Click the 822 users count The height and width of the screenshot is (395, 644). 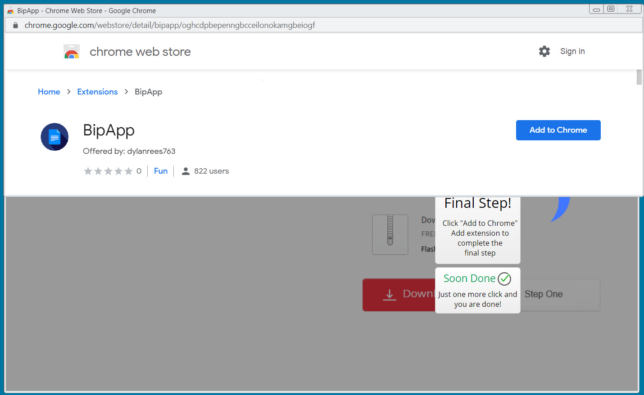click(211, 171)
